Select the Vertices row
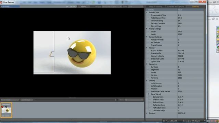219x123 pixels. pyautogui.click(x=175, y=75)
